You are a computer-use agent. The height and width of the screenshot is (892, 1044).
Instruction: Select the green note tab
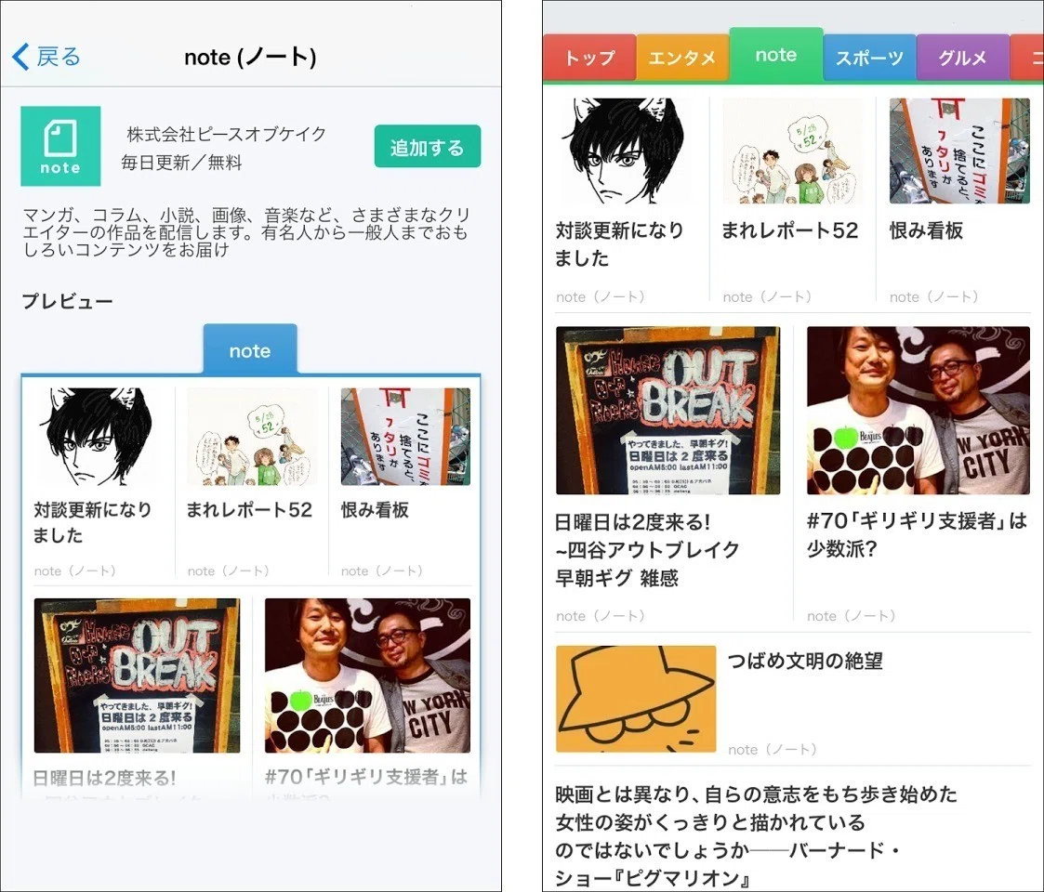(x=776, y=55)
